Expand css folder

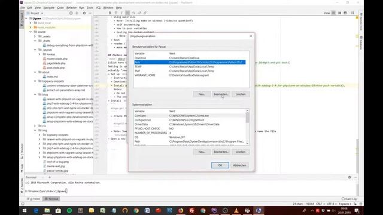[x=35, y=126]
